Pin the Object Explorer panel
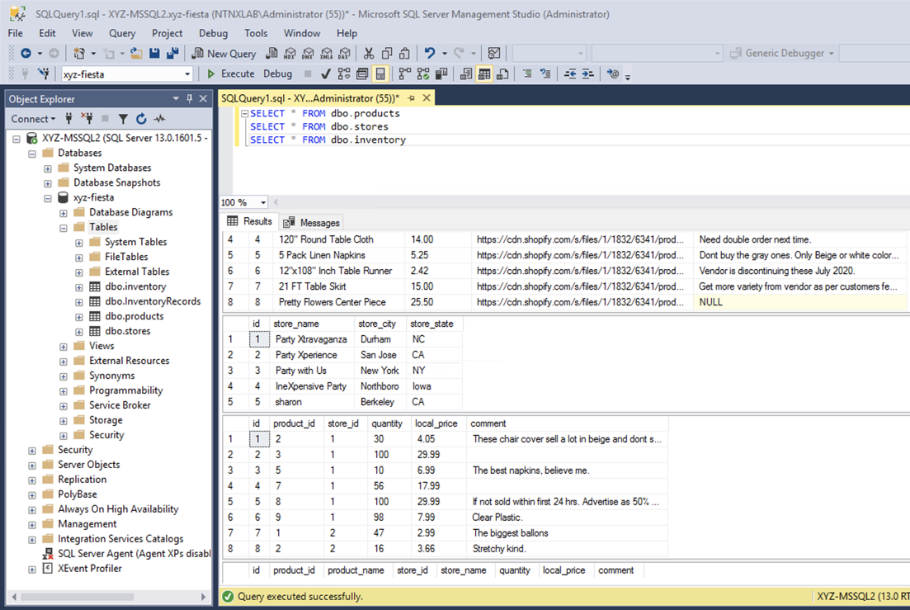 click(189, 99)
